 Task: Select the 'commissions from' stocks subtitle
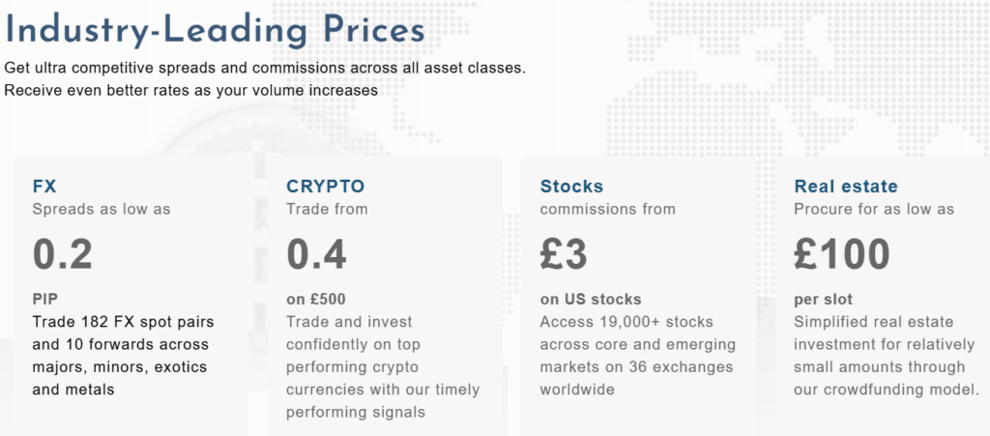click(607, 209)
